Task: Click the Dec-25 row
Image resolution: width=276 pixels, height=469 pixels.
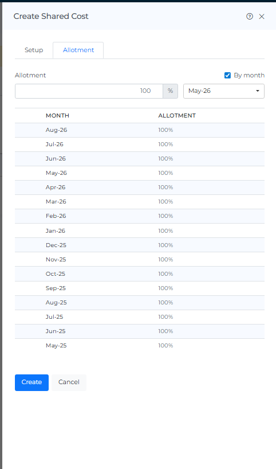Action: click(140, 245)
